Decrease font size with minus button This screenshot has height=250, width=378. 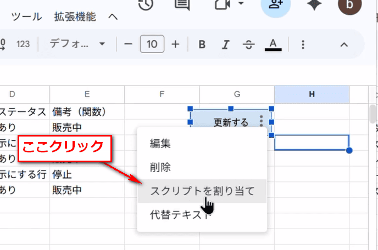(x=129, y=44)
